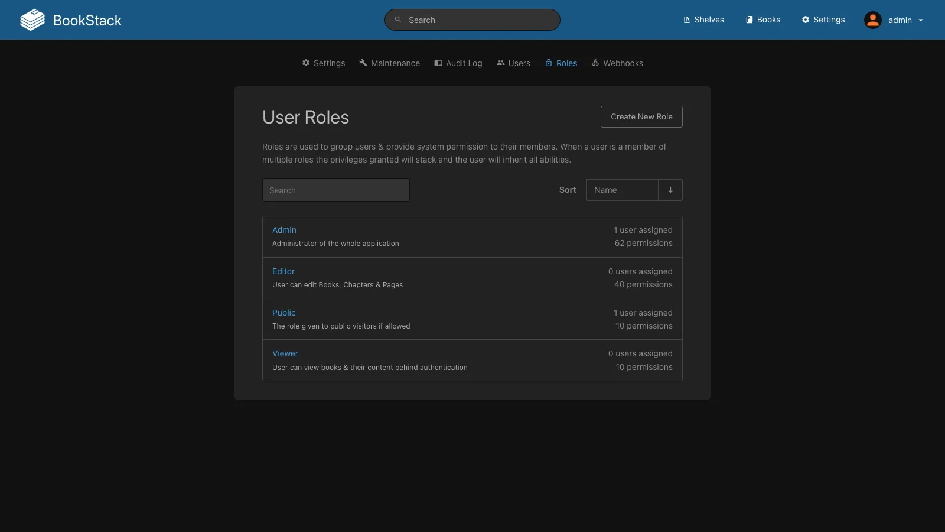Image resolution: width=945 pixels, height=532 pixels.
Task: Click "1 user assigned" in Admin row
Action: tap(643, 230)
